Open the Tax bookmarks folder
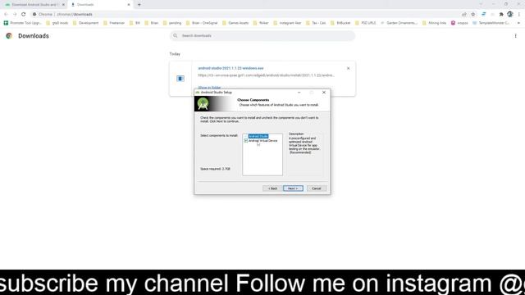Screen dimensions: 525x295 [316, 23]
